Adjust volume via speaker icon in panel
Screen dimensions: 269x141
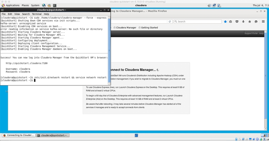pyautogui.click(x=209, y=5)
